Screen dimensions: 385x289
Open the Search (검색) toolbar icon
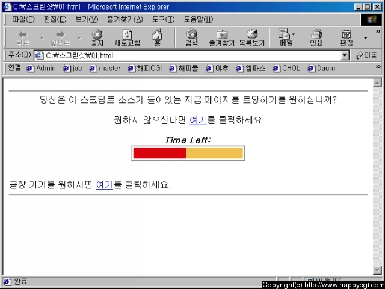tap(191, 38)
